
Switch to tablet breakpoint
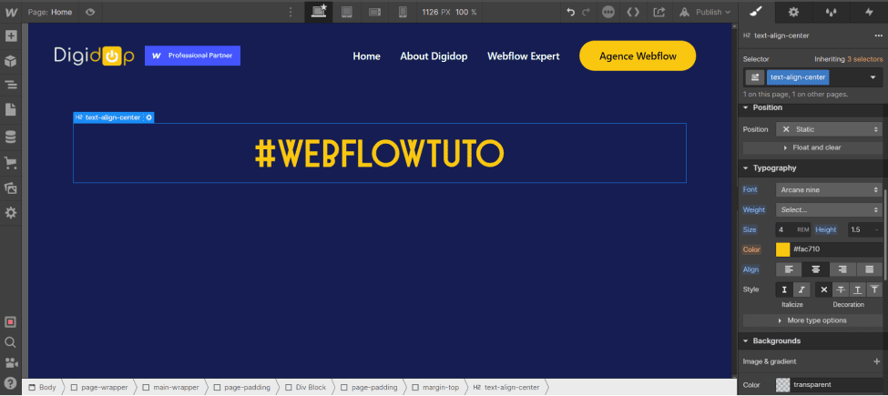347,11
